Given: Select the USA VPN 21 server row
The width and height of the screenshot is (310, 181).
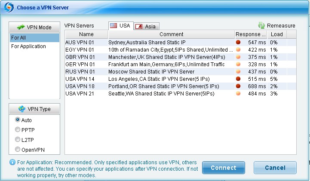Looking at the screenshot, I should point(181,93).
